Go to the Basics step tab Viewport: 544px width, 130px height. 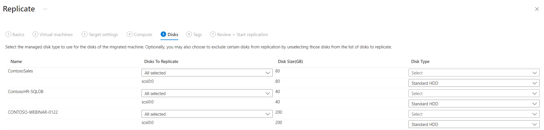pos(15,34)
